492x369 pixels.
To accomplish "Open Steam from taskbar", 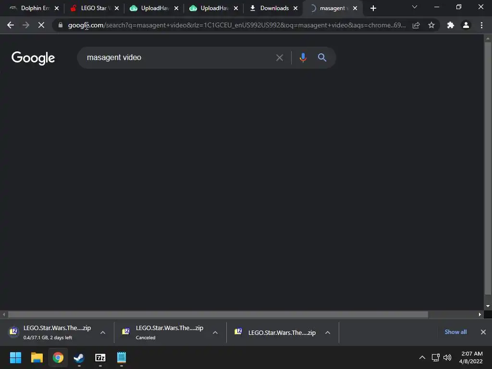I will [79, 357].
